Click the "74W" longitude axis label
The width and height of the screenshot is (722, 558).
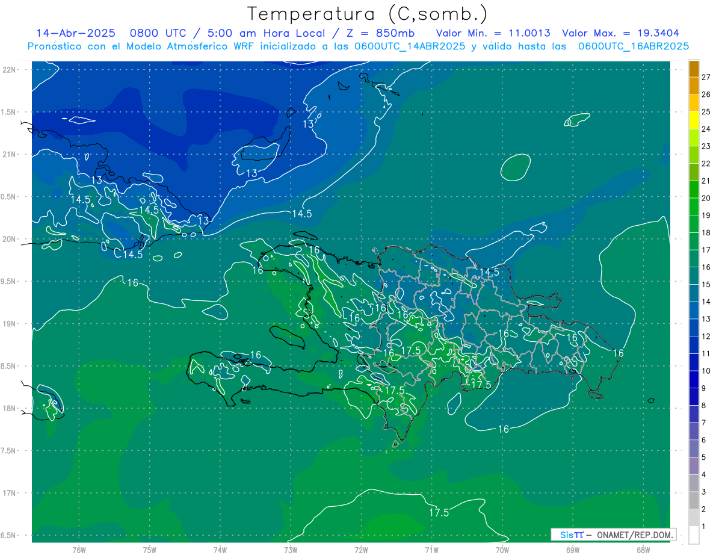(220, 550)
